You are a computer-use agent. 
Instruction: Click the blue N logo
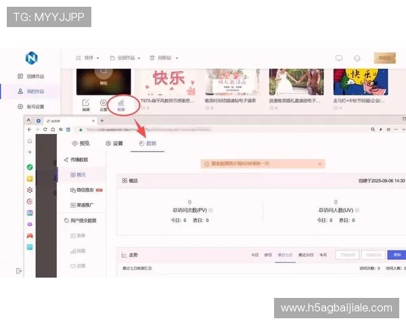32,58
